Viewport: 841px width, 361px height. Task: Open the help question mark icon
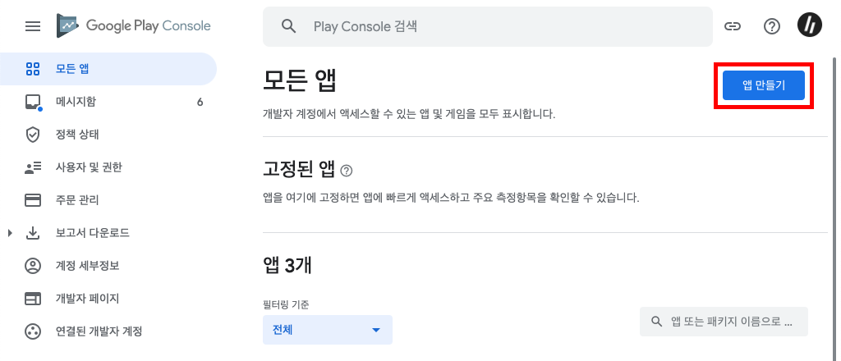point(772,26)
